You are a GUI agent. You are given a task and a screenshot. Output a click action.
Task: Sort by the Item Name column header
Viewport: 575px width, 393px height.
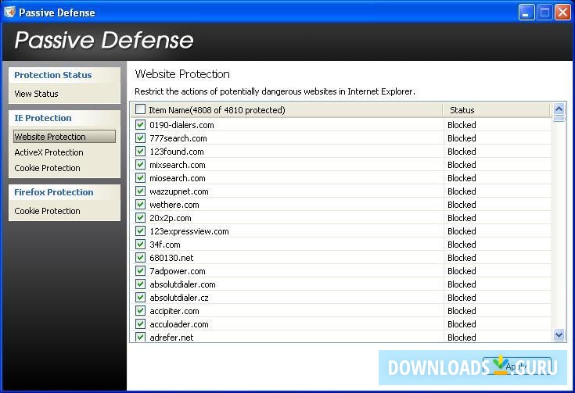pos(287,110)
